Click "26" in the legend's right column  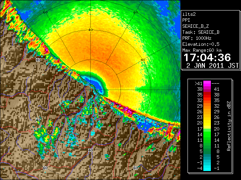[x=217, y=117]
